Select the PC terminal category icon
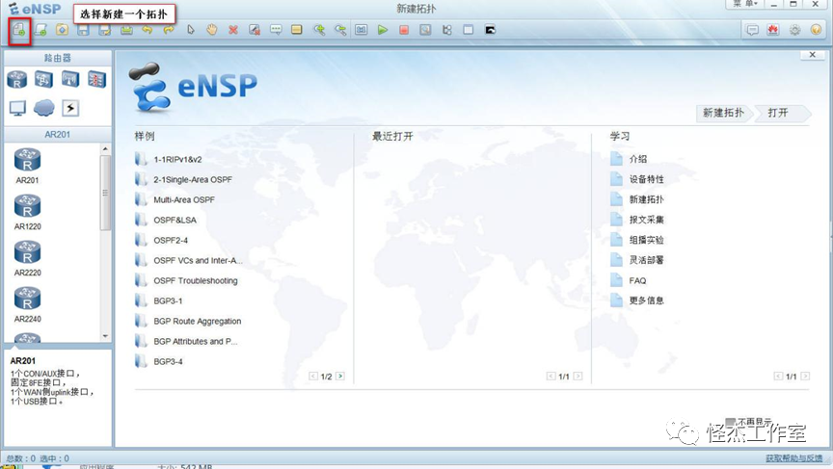833x469 pixels. pyautogui.click(x=17, y=108)
